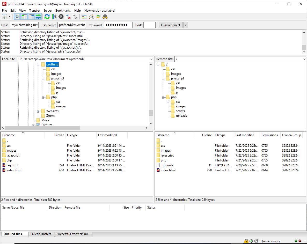Toggle the message log display

point(17,16)
